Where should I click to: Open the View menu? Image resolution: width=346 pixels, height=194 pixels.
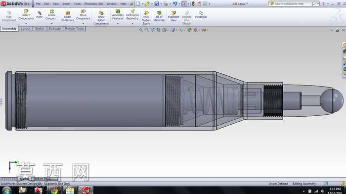click(x=56, y=4)
